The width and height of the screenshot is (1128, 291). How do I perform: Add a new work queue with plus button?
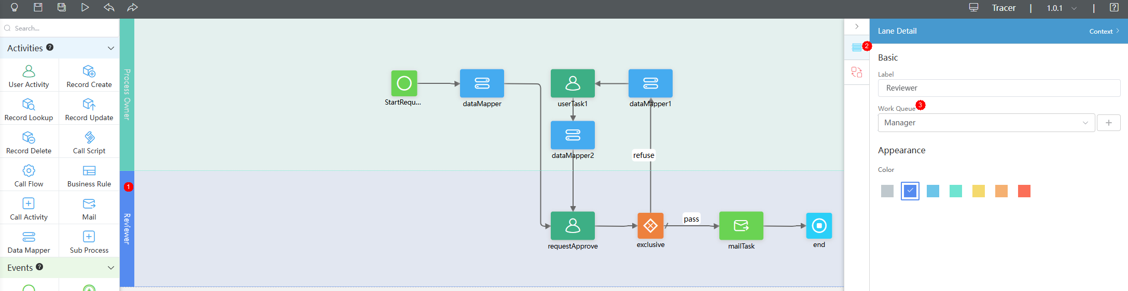[1109, 123]
